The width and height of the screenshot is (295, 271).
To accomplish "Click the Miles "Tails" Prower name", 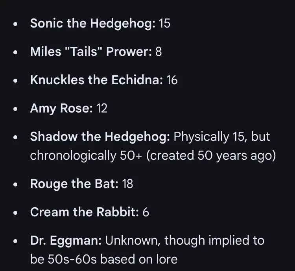I will (x=90, y=52).
